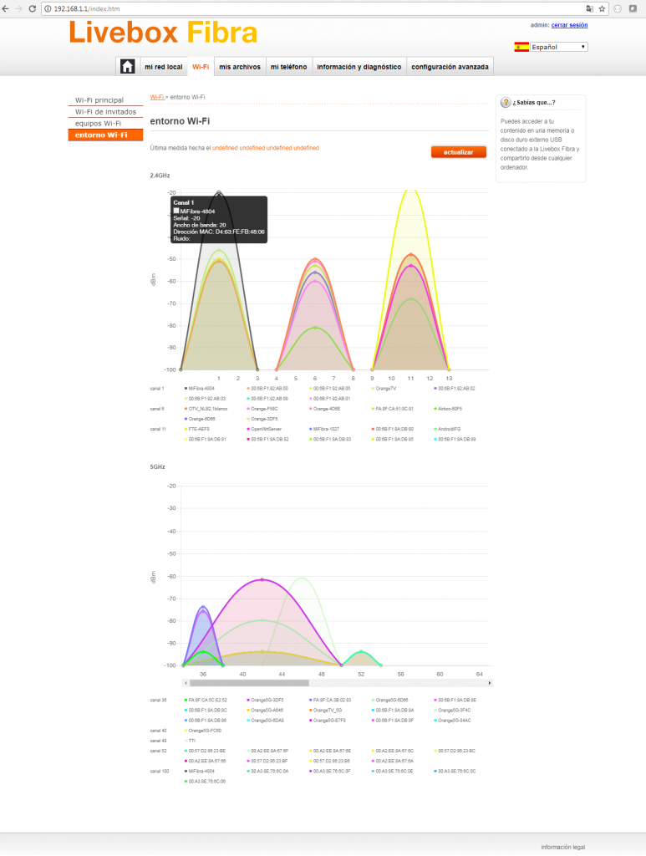Click the site information icon before the URL
646x856 pixels.
(48, 8)
